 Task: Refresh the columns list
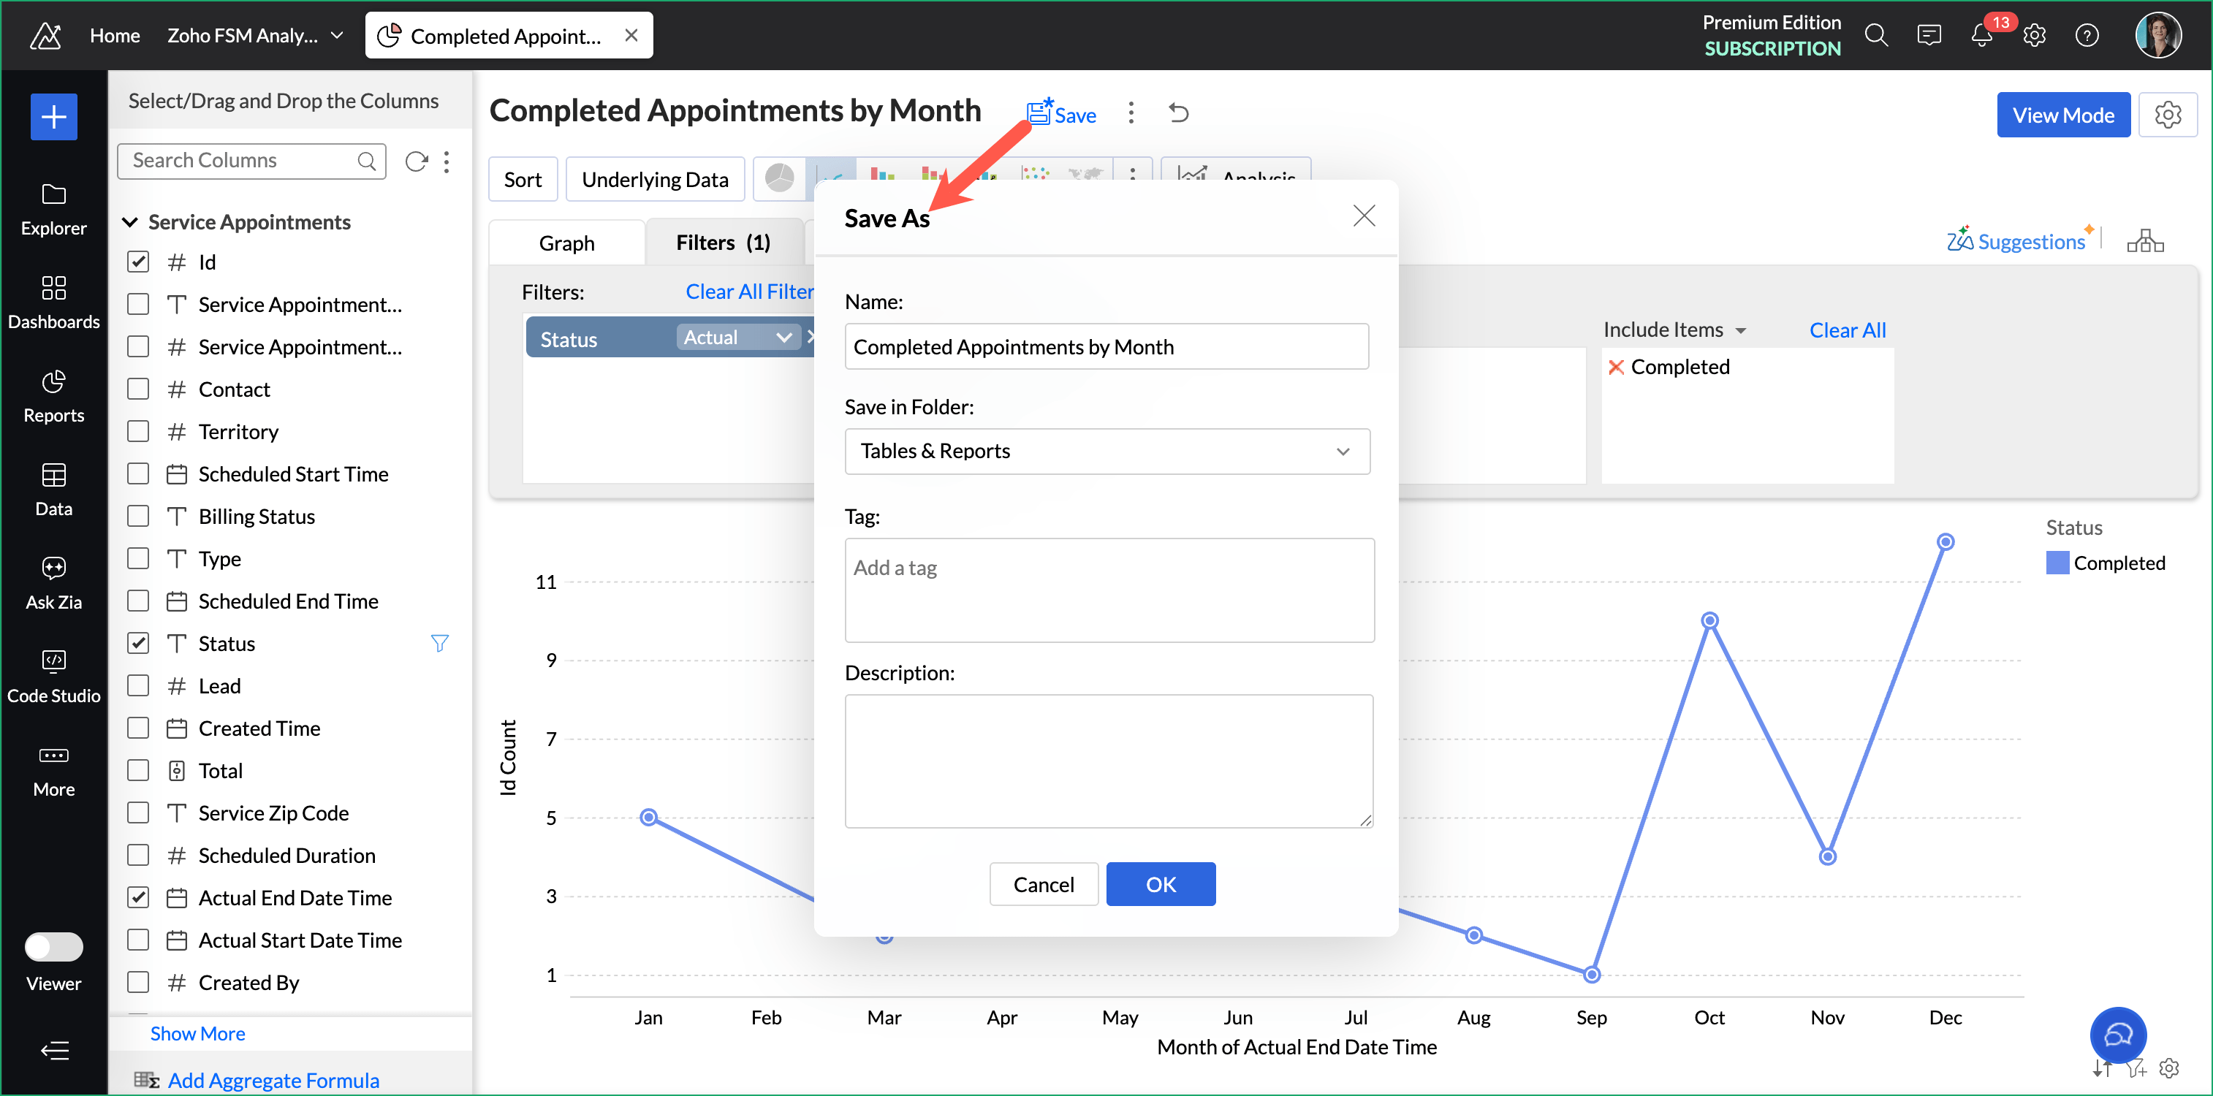(x=416, y=161)
